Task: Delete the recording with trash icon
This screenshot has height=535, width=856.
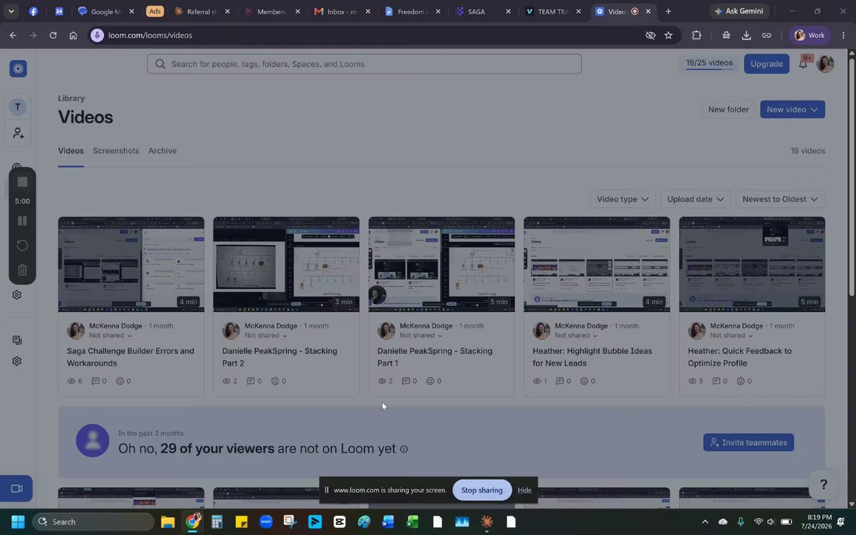Action: pos(22,270)
